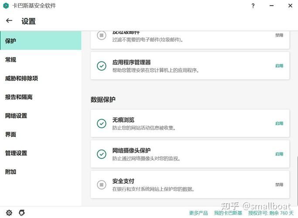Open 安全支付 settings title
Image resolution: width=298 pixels, height=218 pixels.
pyautogui.click(x=123, y=181)
